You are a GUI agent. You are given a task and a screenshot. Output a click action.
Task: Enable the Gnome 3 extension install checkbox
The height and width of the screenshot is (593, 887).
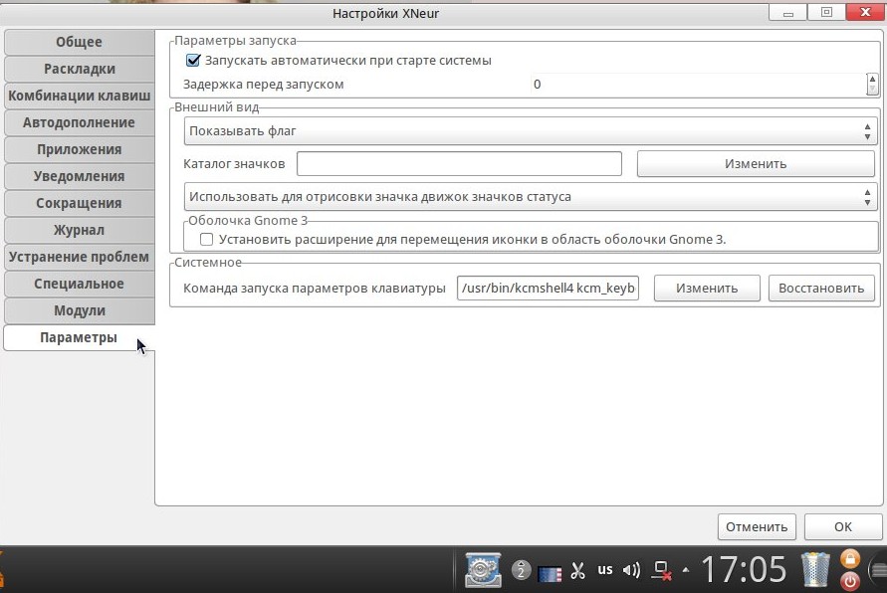207,240
